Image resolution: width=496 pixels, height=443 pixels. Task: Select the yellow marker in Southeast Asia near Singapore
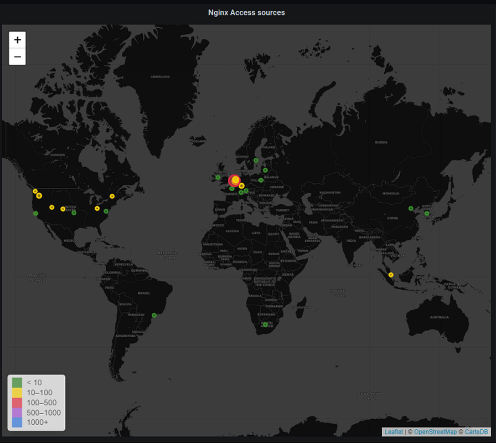(x=391, y=275)
